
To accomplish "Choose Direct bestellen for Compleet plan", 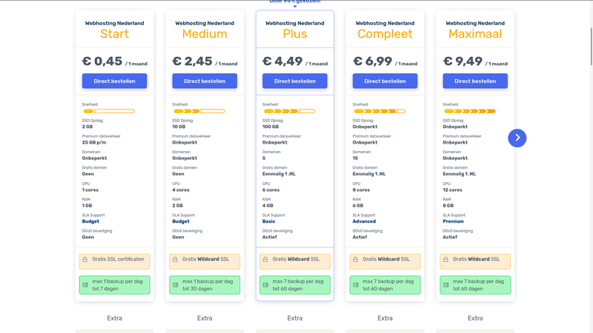I will coord(385,81).
